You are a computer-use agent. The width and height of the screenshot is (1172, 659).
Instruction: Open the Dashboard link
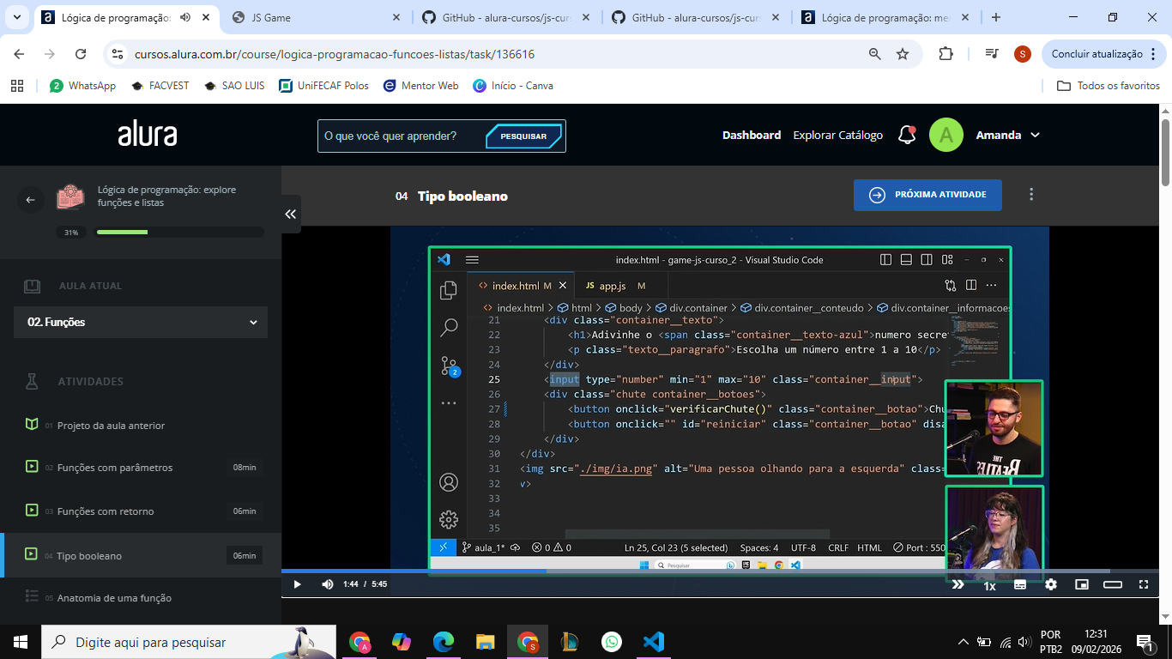751,135
